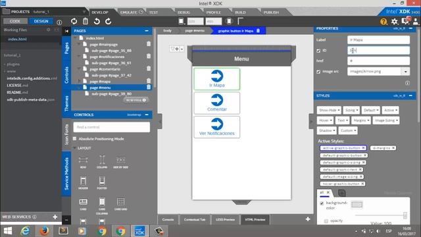Open the user account icon
This screenshot has width=421, height=237.
(416, 22)
